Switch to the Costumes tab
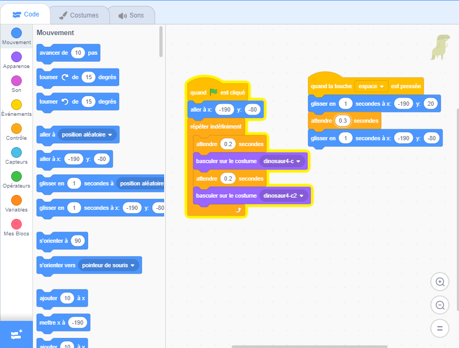 (79, 15)
